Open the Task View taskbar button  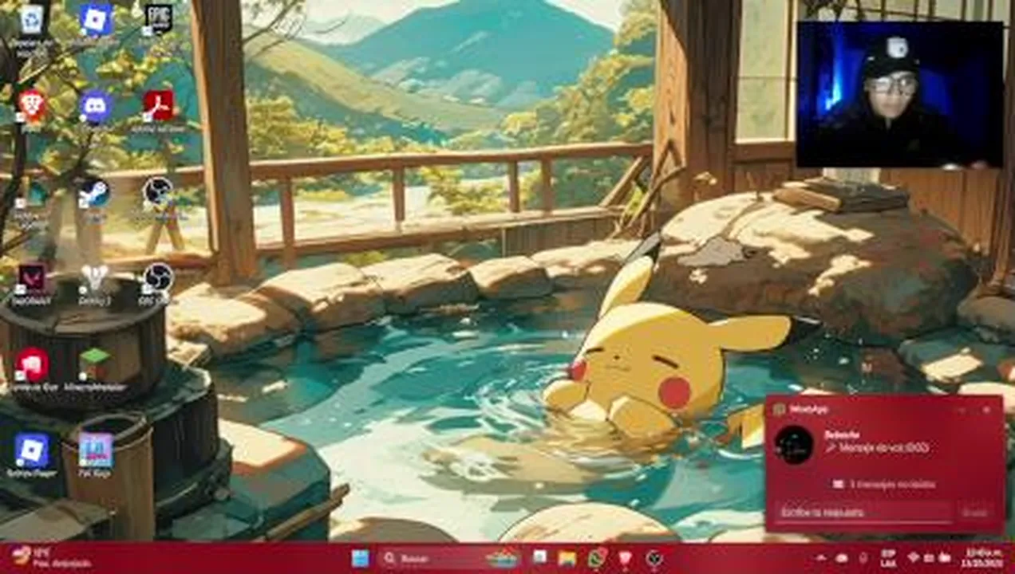[x=540, y=558]
